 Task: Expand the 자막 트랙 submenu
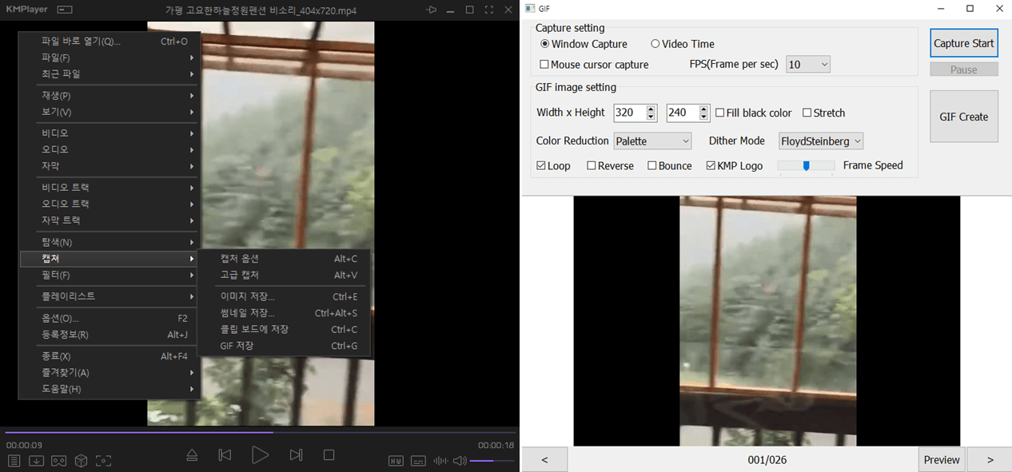pos(108,220)
